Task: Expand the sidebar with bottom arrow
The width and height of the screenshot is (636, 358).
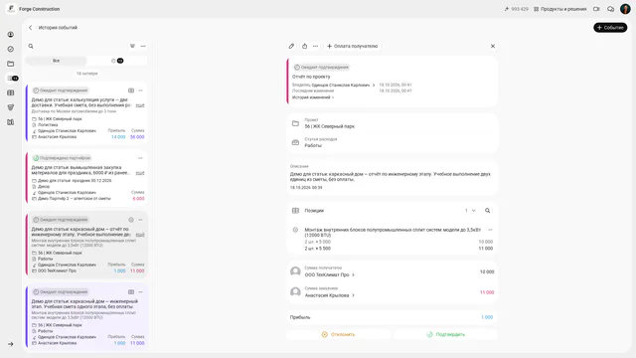Action: (x=11, y=344)
